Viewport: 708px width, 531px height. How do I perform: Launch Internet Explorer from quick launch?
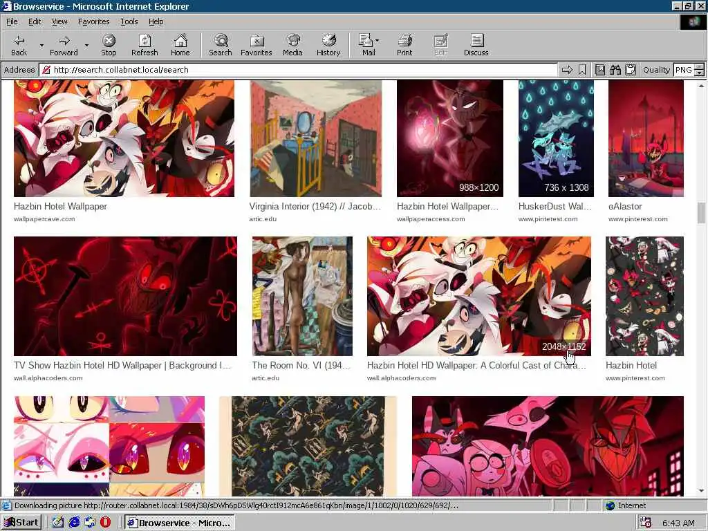click(74, 523)
